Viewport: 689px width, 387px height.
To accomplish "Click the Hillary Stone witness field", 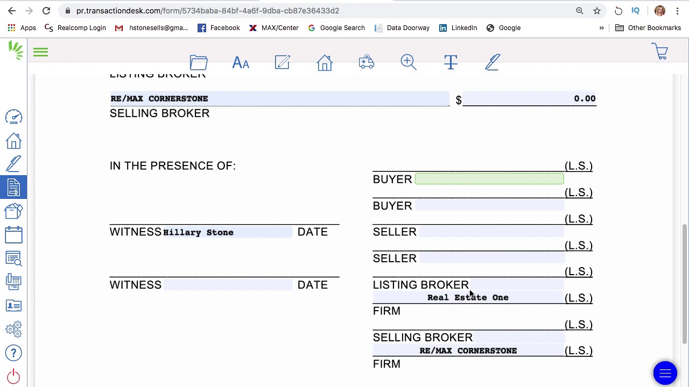I will point(228,232).
